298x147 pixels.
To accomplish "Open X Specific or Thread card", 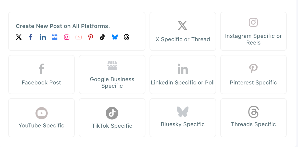I will [183, 31].
